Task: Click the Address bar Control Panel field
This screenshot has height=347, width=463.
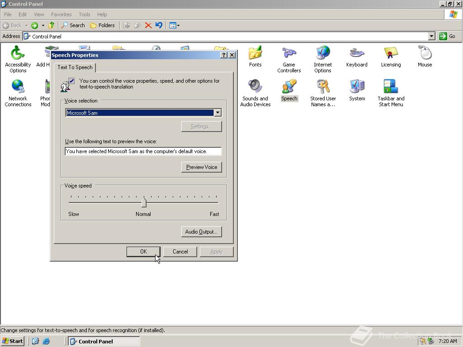Action: pyautogui.click(x=226, y=36)
